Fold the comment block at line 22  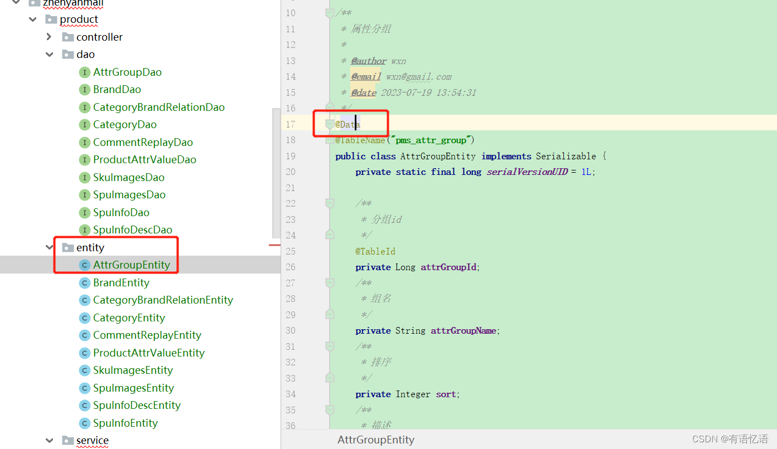click(x=330, y=203)
